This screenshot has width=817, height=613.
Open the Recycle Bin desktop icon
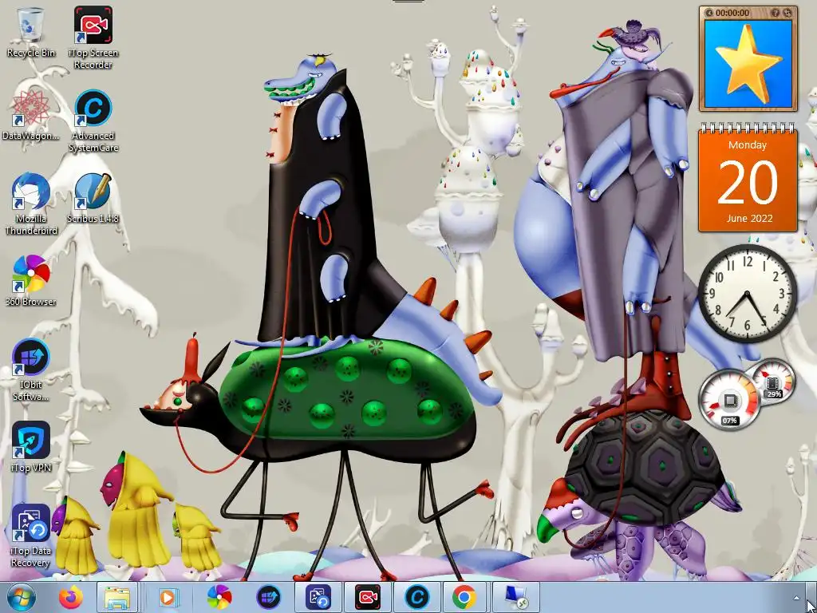pyautogui.click(x=31, y=32)
